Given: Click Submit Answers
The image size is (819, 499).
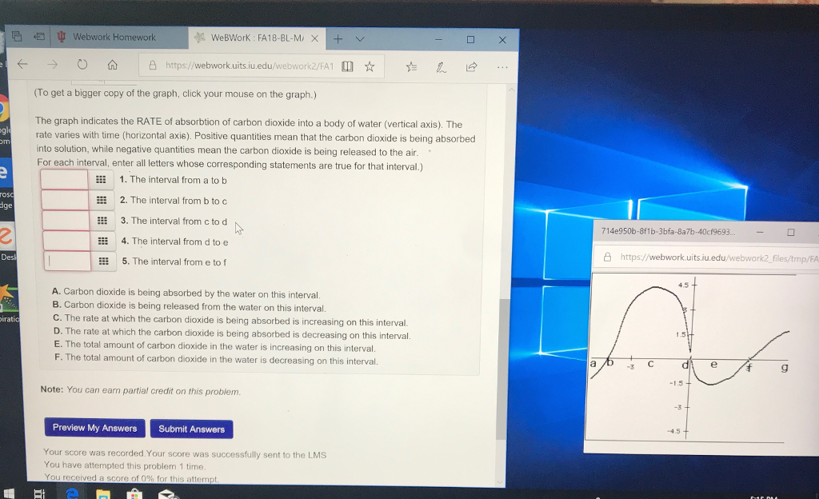Looking at the screenshot, I should (x=191, y=429).
